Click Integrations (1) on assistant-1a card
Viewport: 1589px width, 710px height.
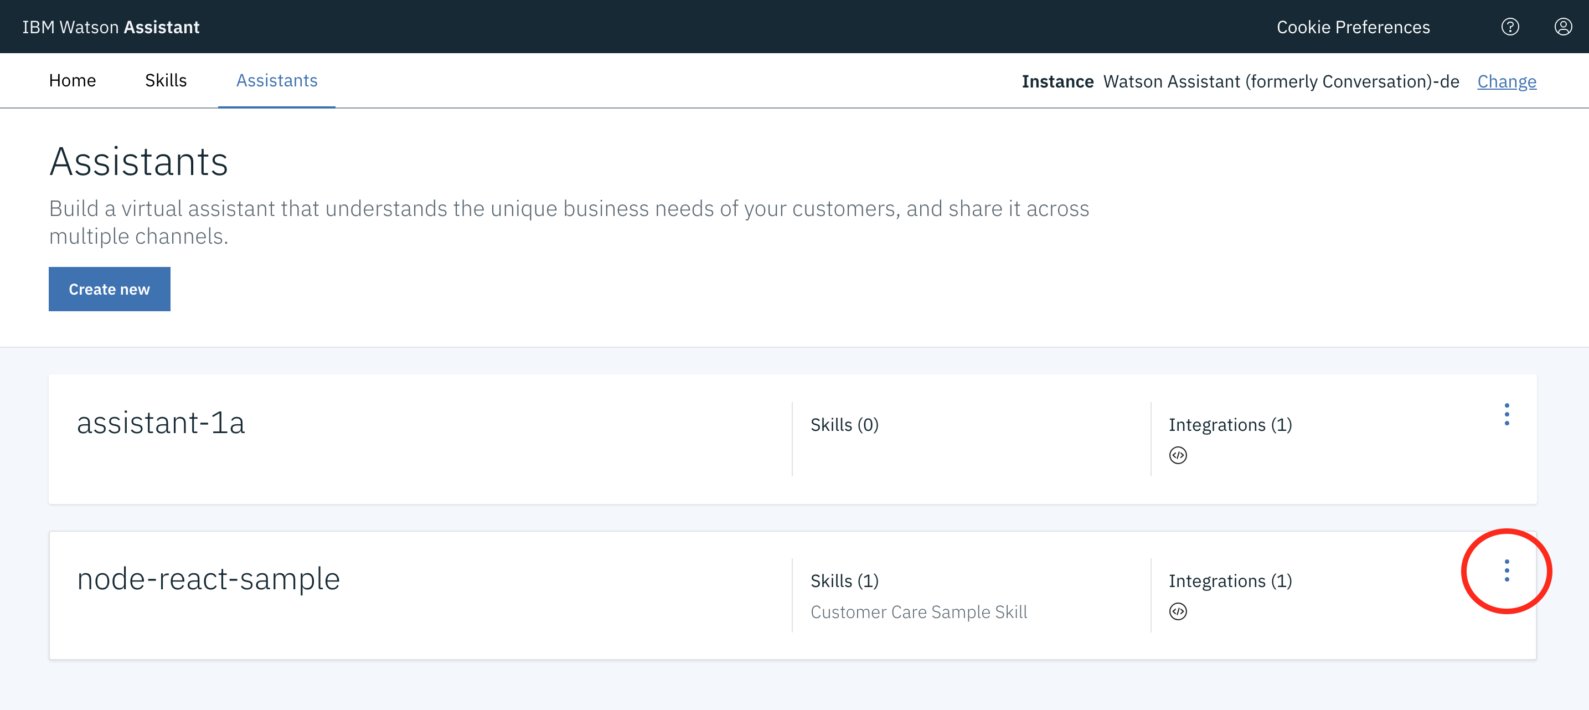pos(1229,425)
